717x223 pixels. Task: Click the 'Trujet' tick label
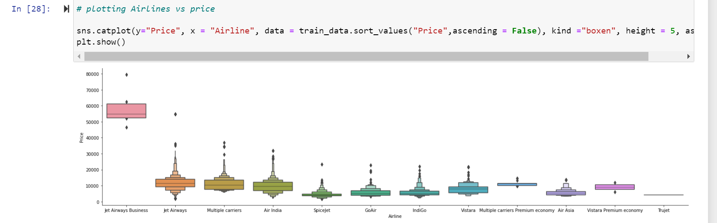(x=663, y=211)
